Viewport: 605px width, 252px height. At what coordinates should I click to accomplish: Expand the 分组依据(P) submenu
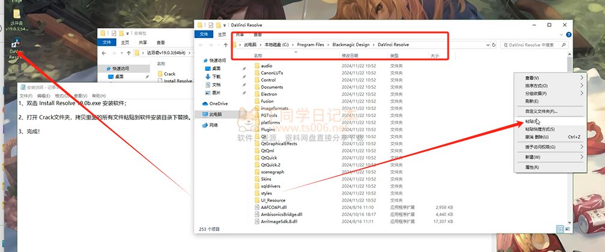(x=582, y=93)
